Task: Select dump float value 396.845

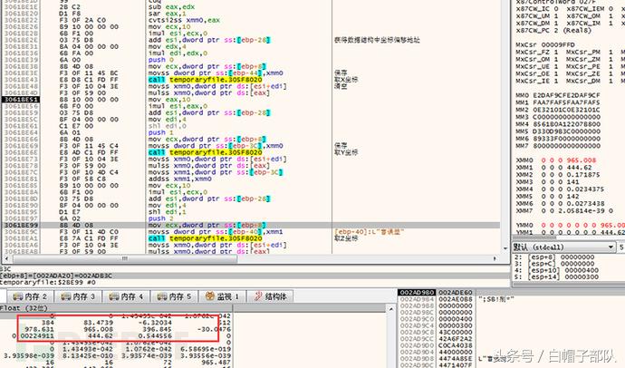Action: coord(158,329)
